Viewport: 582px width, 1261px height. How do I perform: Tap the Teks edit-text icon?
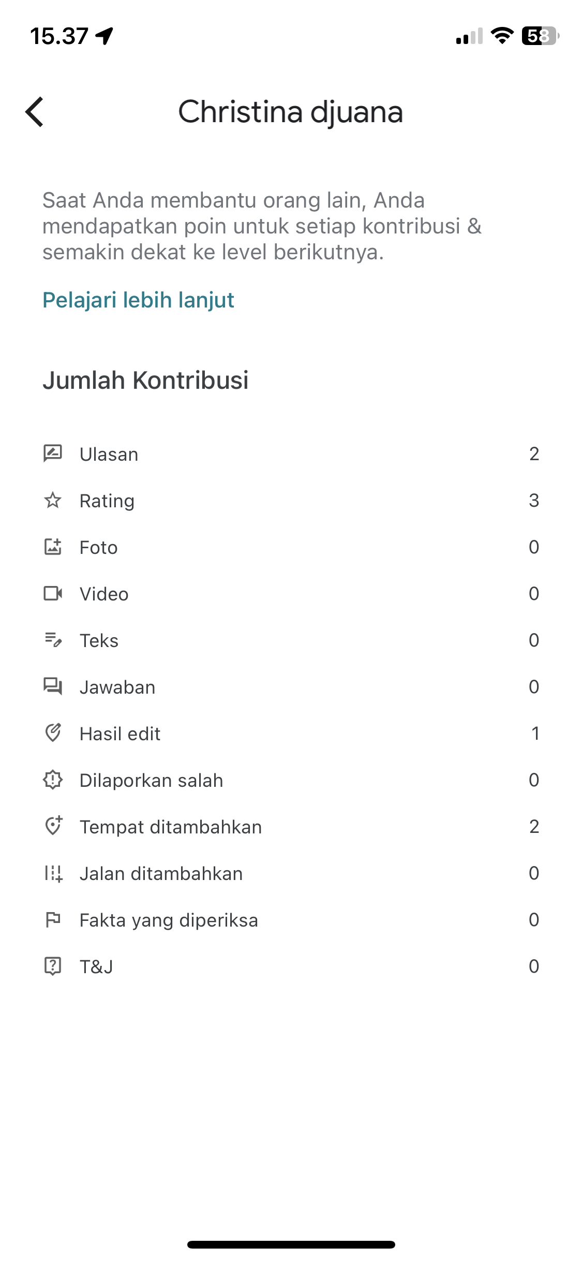point(53,640)
